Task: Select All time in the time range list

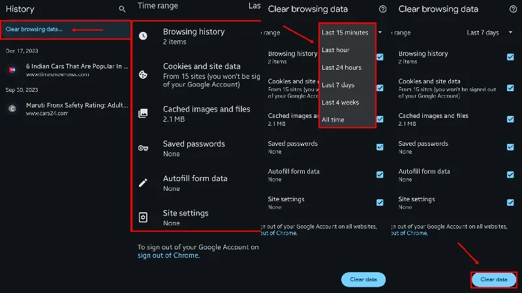Action: point(333,120)
